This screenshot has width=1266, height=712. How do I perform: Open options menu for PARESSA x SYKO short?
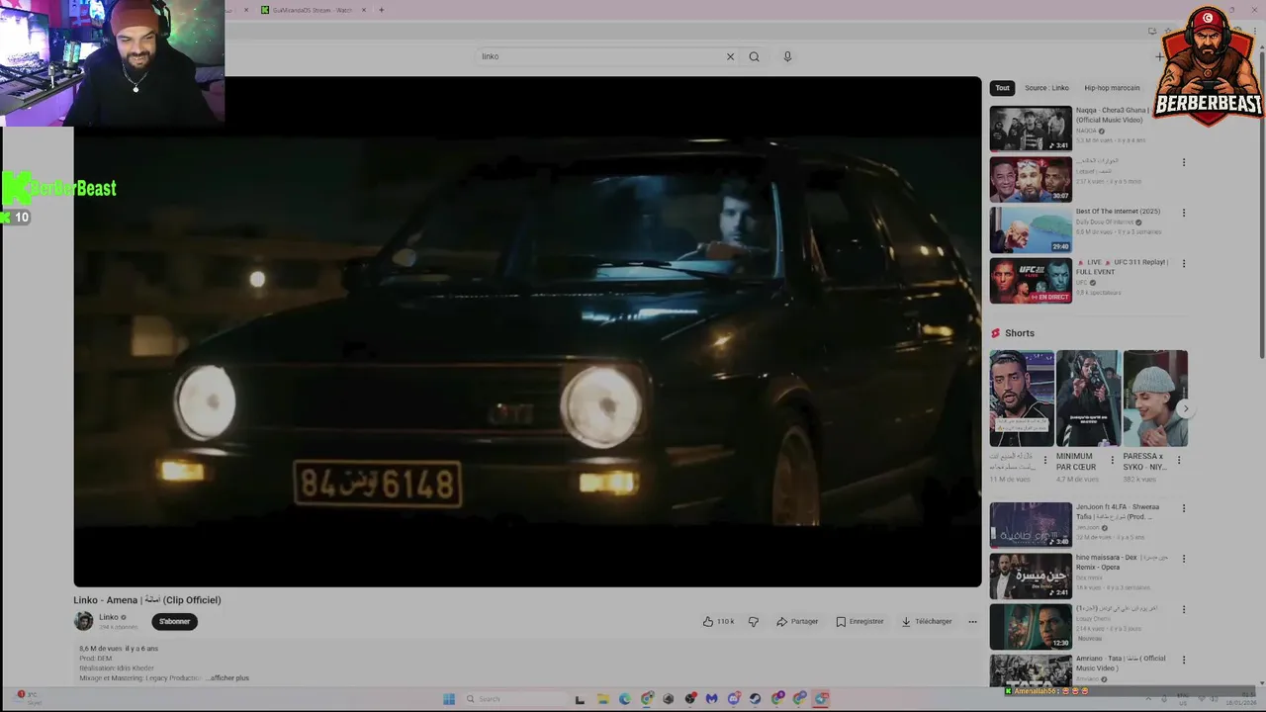(x=1179, y=460)
